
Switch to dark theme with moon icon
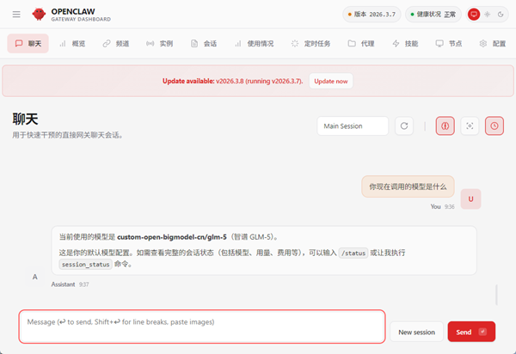tap(500, 15)
